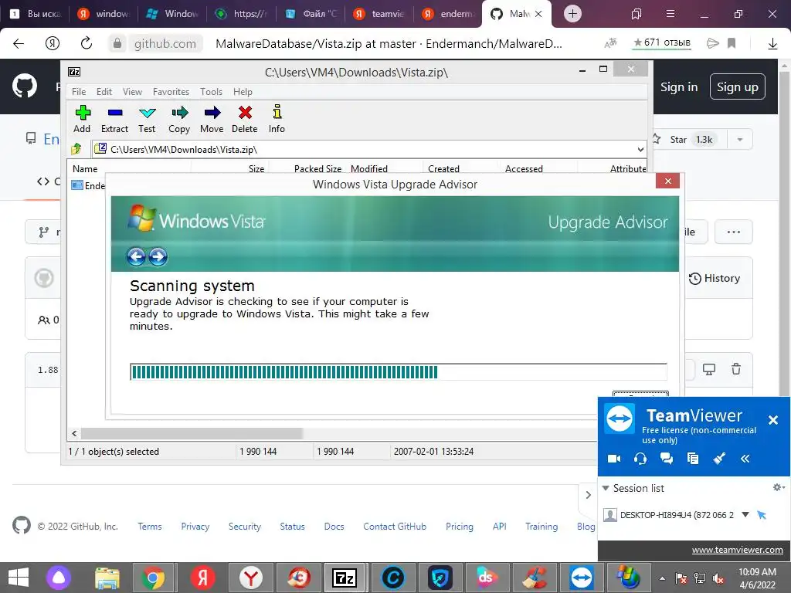Start TeamViewer video camera
Image resolution: width=791 pixels, height=593 pixels.
coord(614,459)
